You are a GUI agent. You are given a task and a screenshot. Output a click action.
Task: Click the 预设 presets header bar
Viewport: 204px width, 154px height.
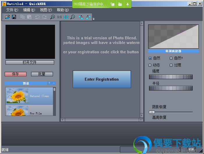26,83
